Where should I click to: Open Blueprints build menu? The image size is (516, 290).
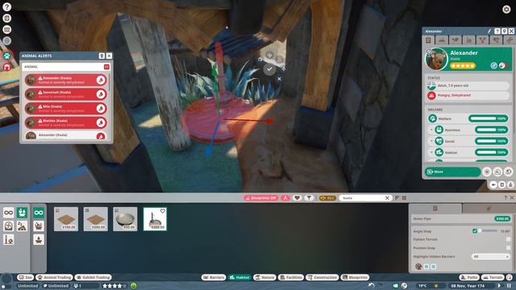click(355, 277)
